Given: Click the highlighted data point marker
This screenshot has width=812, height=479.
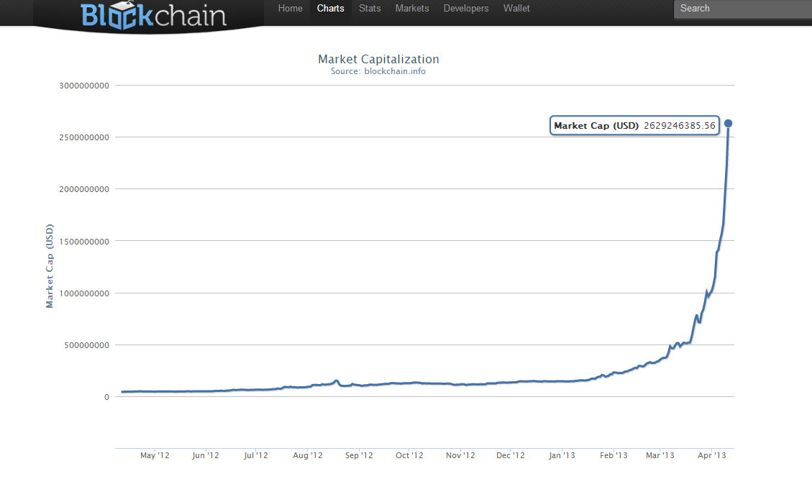Looking at the screenshot, I should point(728,123).
